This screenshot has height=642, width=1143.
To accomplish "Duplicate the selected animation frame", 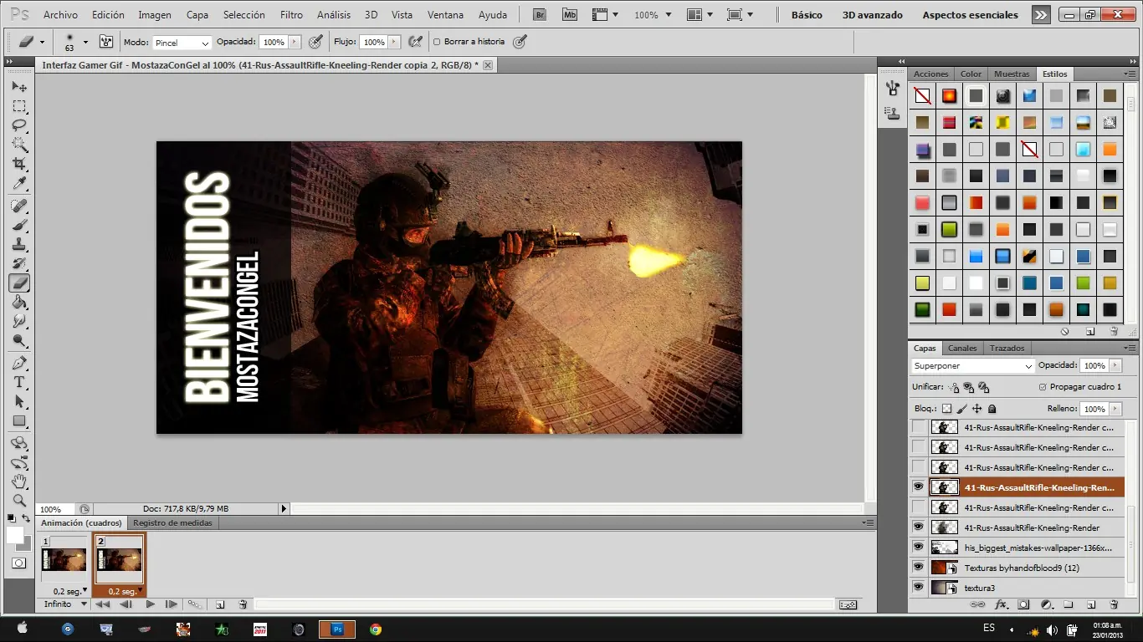I will 220,604.
